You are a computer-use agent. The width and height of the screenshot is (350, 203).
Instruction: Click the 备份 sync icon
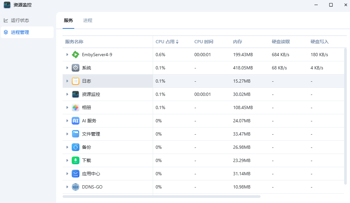point(76,147)
